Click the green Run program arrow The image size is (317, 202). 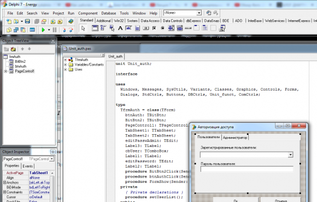43,30
